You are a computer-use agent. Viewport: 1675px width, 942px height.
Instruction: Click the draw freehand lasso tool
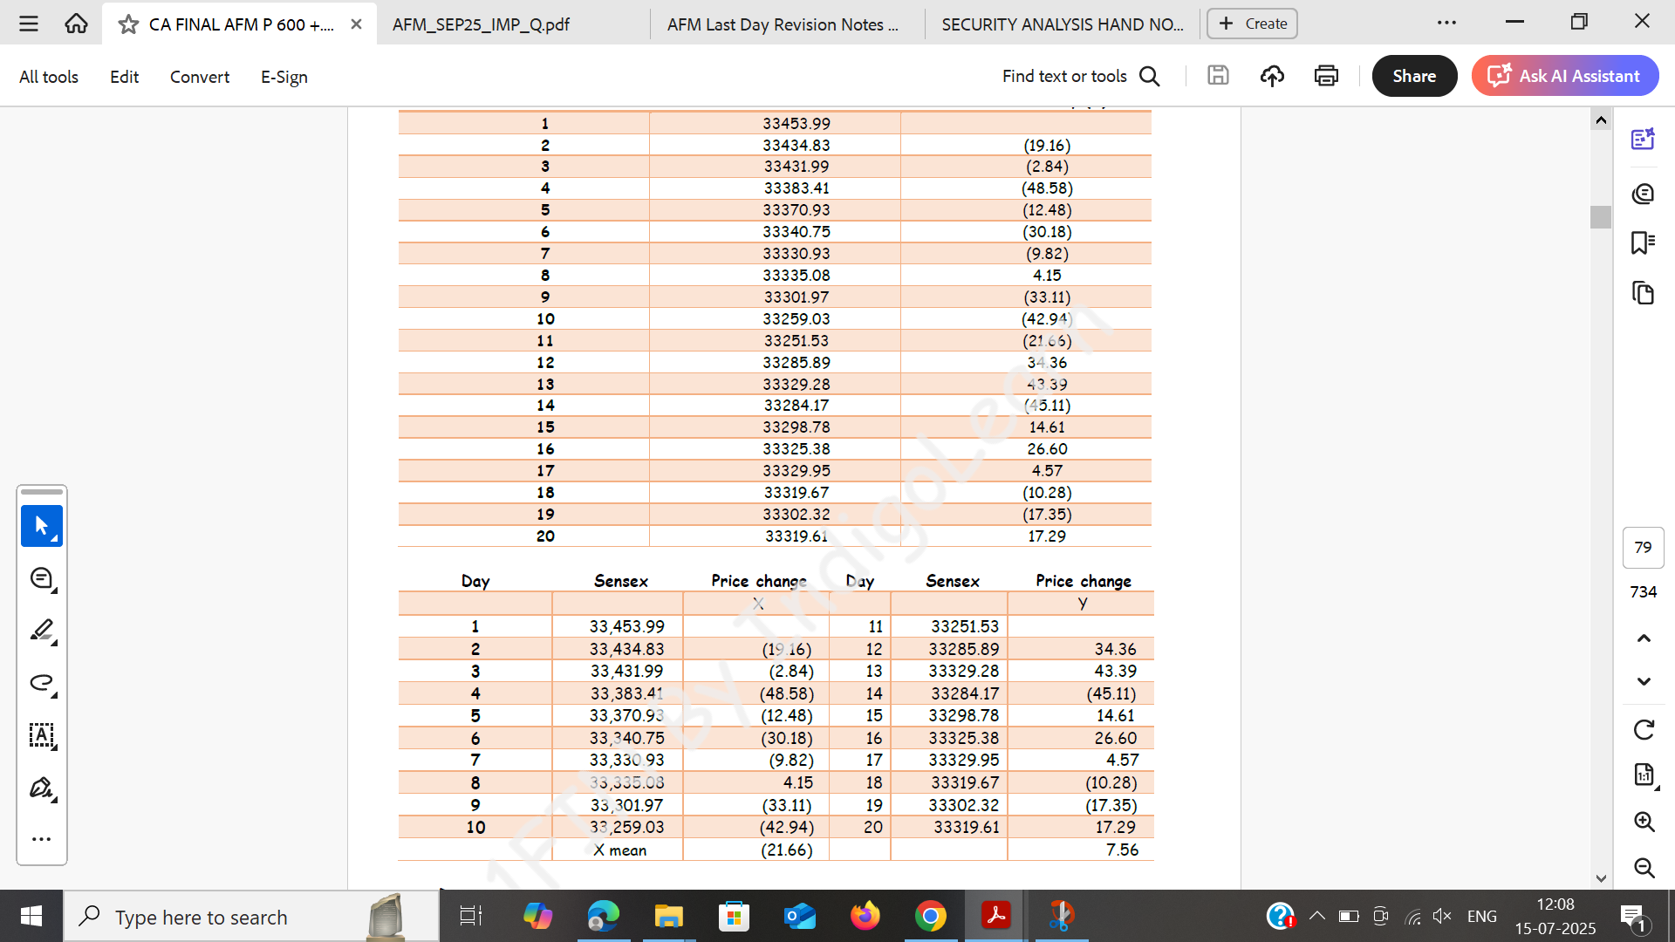(x=41, y=683)
